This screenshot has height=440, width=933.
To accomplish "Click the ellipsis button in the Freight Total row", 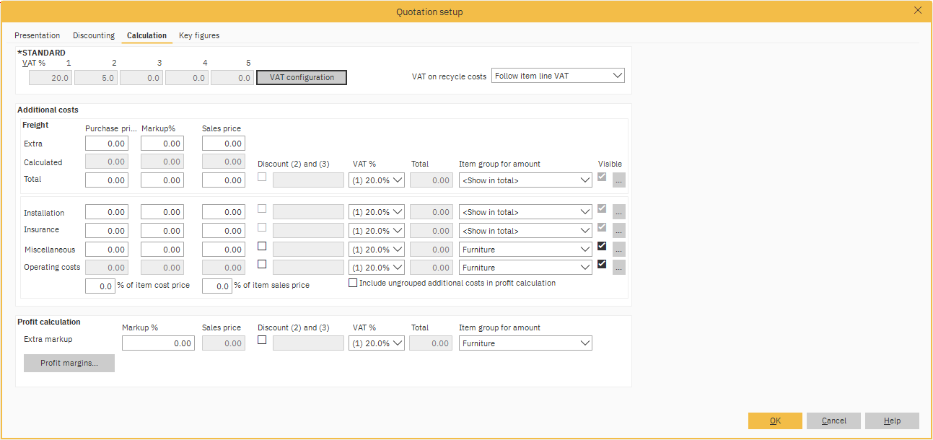I will 618,180.
